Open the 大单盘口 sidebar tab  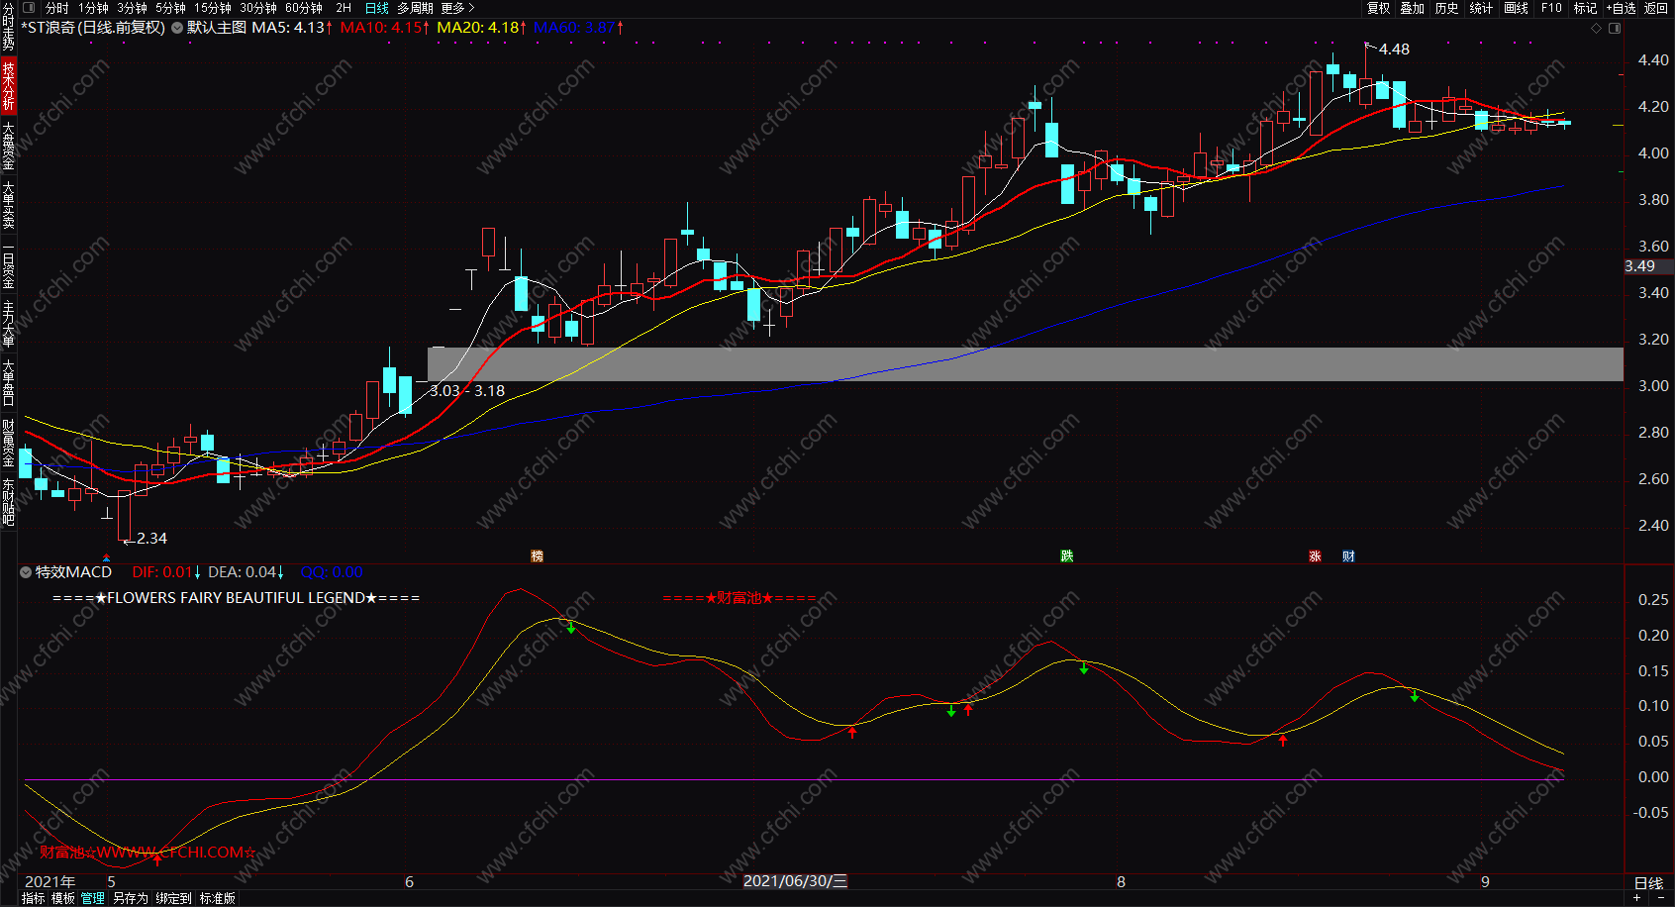click(x=8, y=383)
